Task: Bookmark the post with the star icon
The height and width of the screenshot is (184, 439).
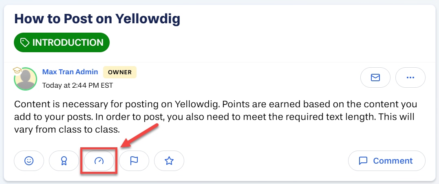Action: point(169,161)
